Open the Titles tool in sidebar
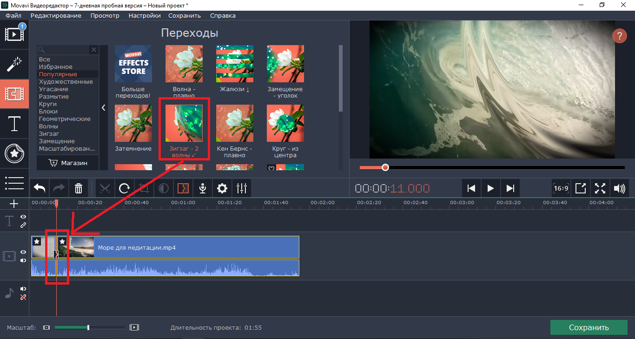635x339 pixels. point(14,124)
